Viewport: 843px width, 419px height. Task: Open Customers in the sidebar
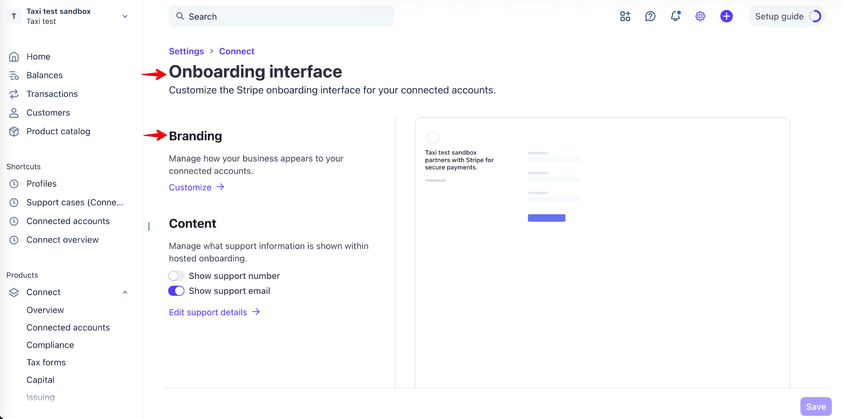48,113
